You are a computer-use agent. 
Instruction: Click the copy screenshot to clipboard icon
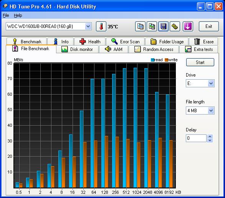coord(152,26)
